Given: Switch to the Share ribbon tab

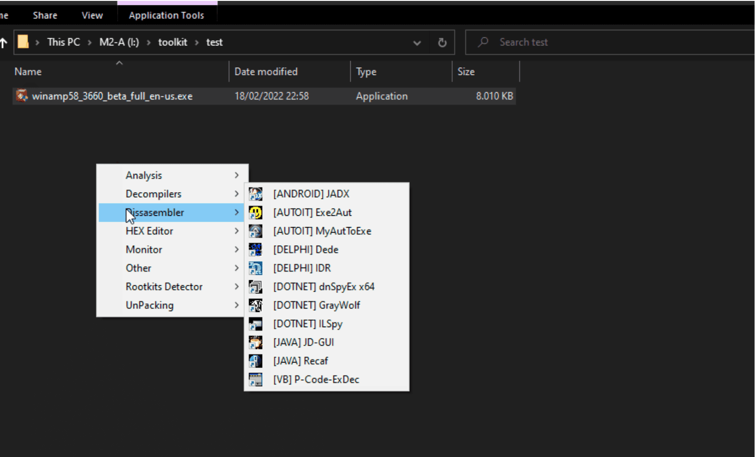Looking at the screenshot, I should coord(45,15).
